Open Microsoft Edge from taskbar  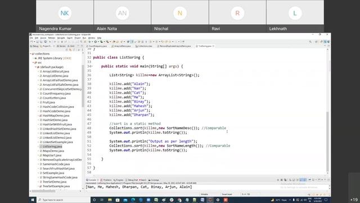pos(133,200)
